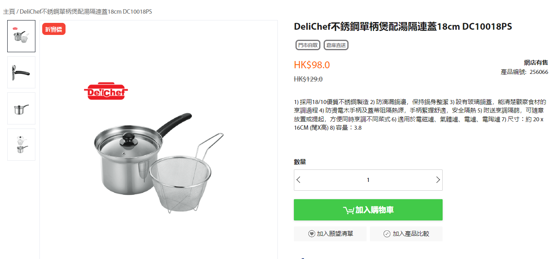Click the DeliChef red logo in image
The width and height of the screenshot is (558, 259).
click(x=106, y=92)
